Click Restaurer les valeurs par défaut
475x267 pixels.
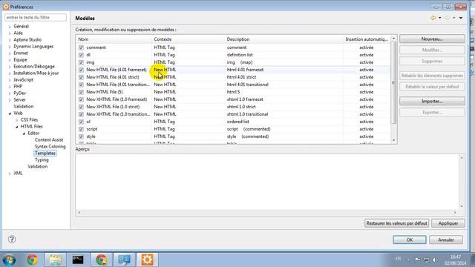(396, 223)
